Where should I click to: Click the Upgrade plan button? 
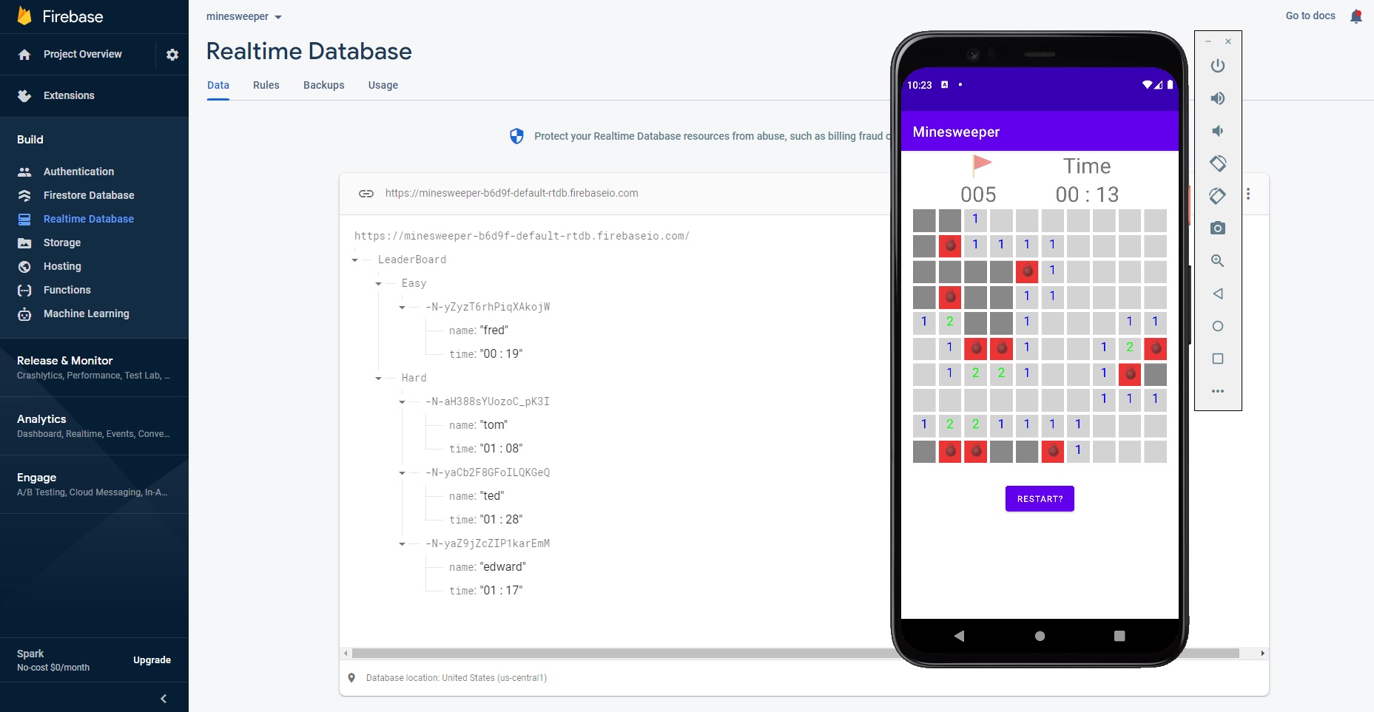coord(152,660)
